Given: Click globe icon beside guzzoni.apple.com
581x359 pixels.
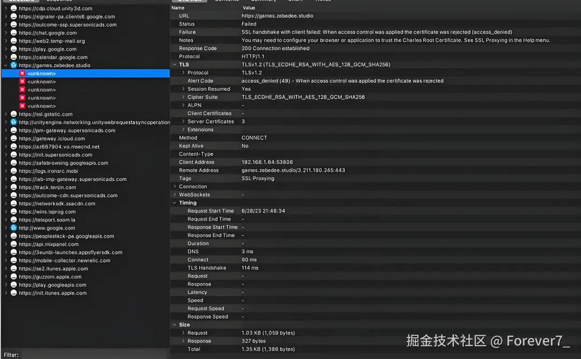Looking at the screenshot, I should [x=13, y=277].
